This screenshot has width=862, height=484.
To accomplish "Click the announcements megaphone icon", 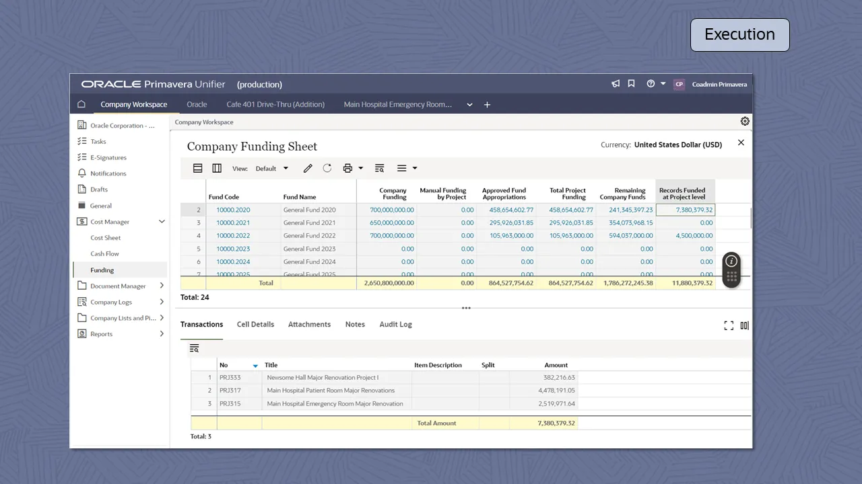I will coord(616,84).
